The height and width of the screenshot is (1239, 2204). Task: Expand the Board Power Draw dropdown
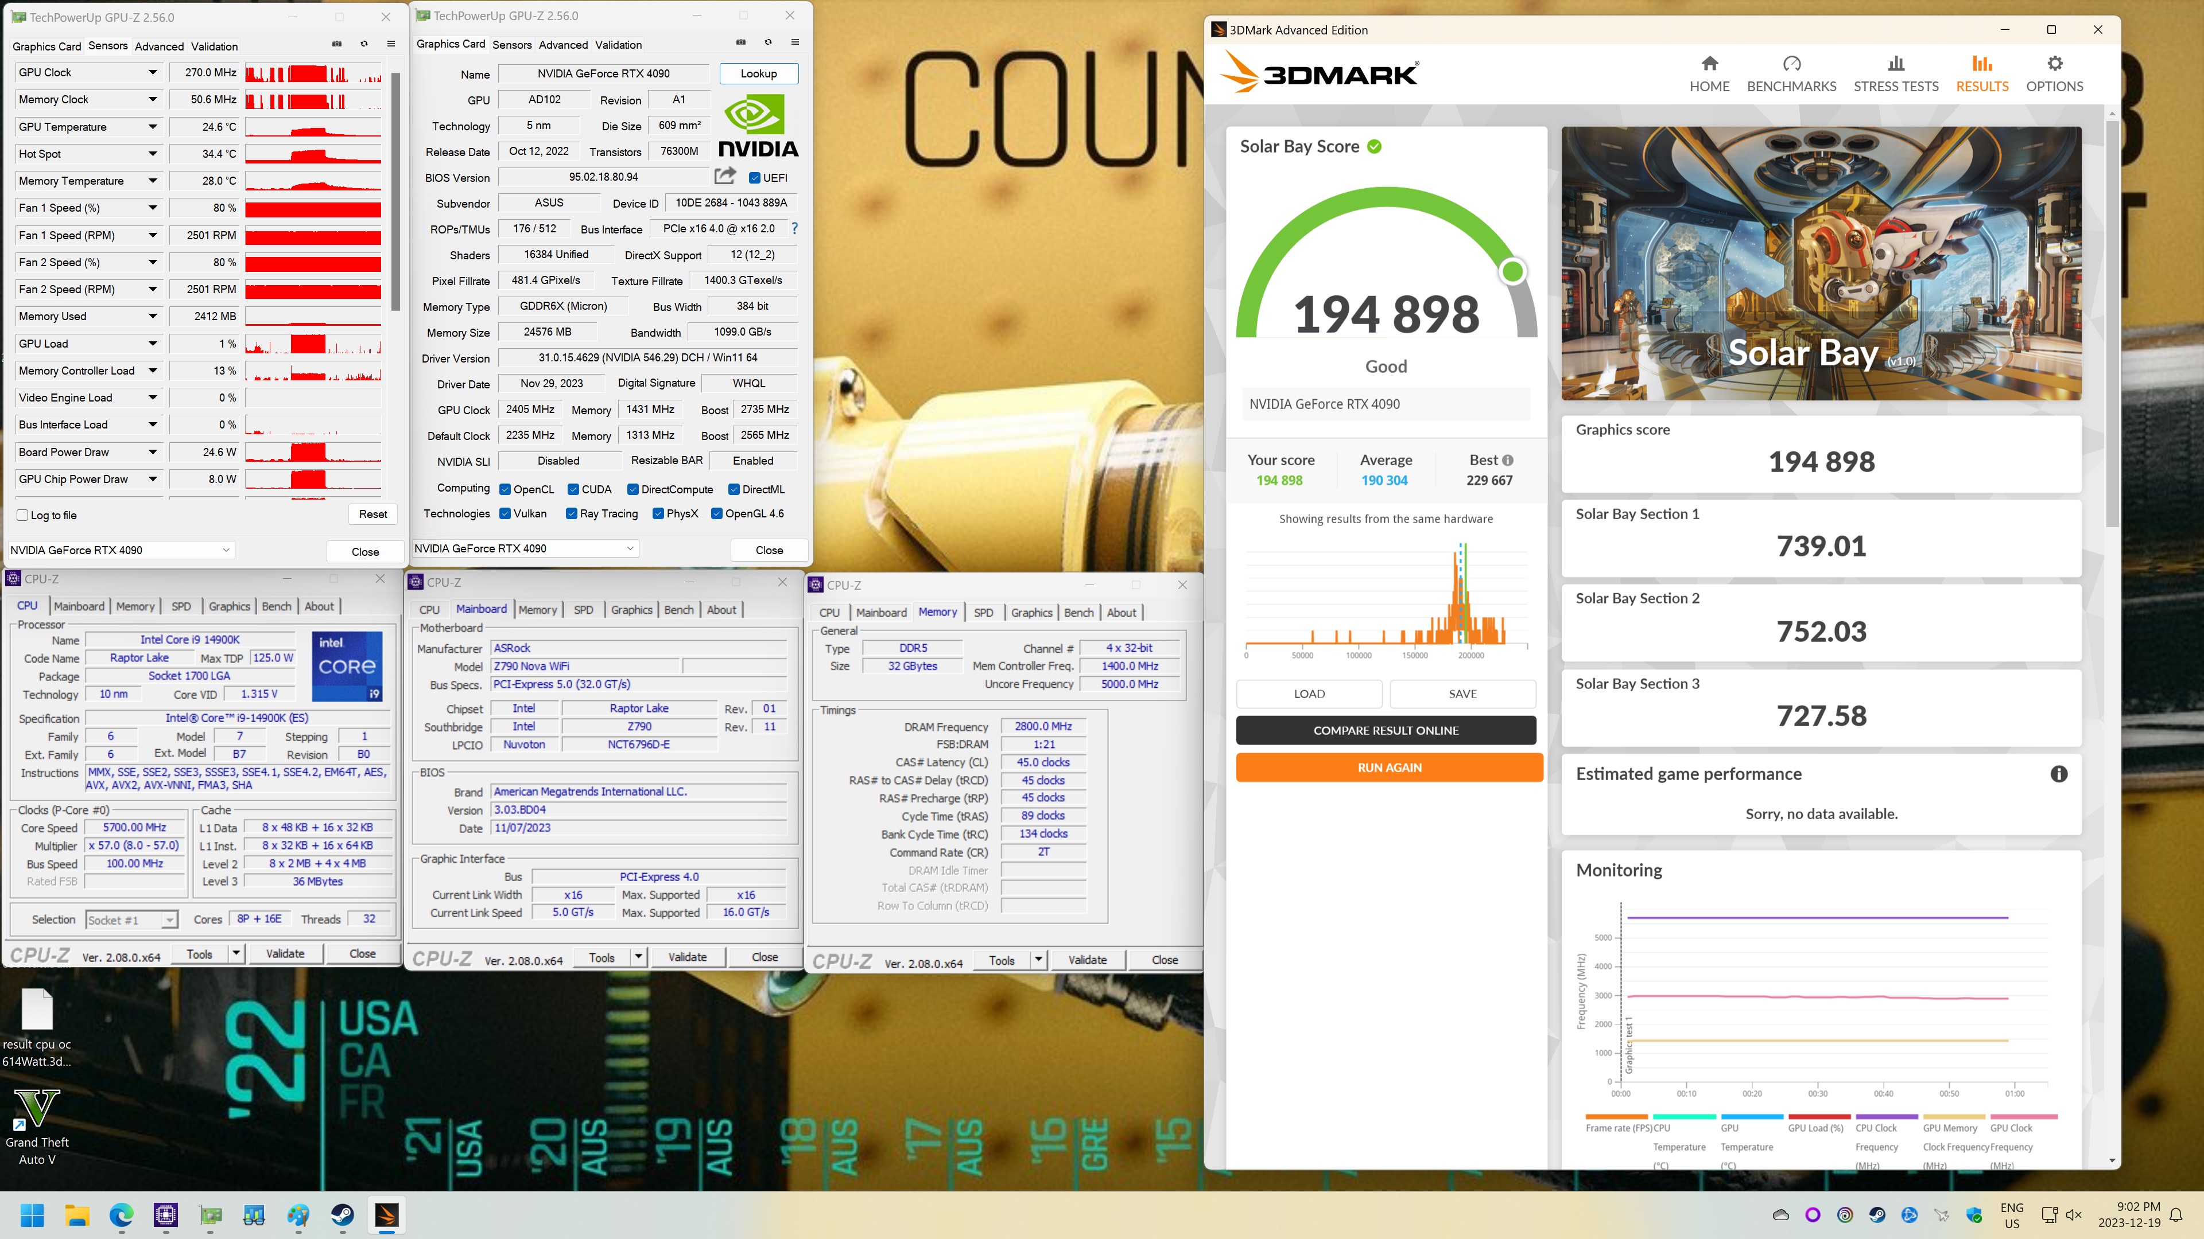[x=153, y=451]
